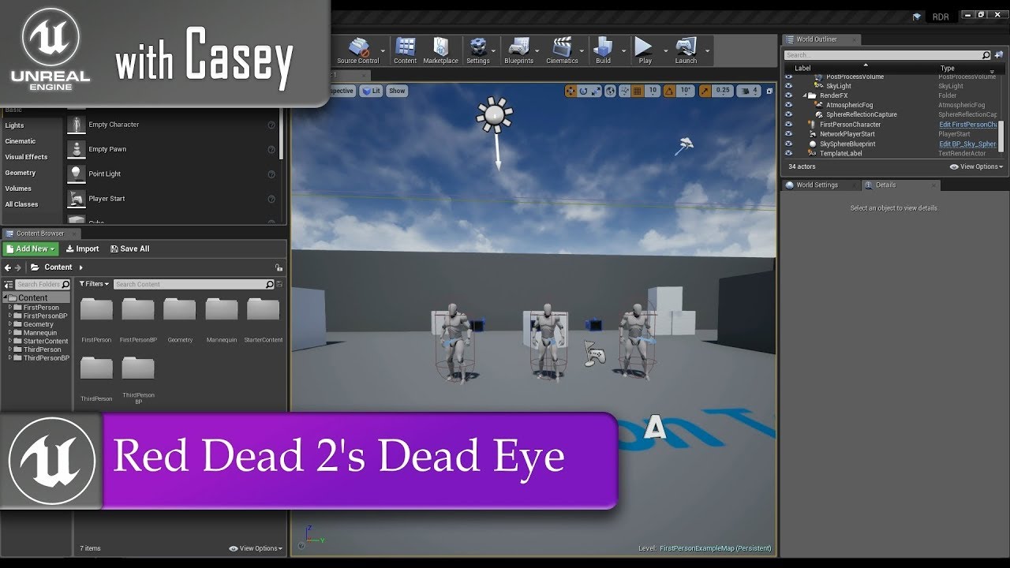Hide AtmosphericFog via its eye icon
This screenshot has width=1010, height=568.
point(788,105)
